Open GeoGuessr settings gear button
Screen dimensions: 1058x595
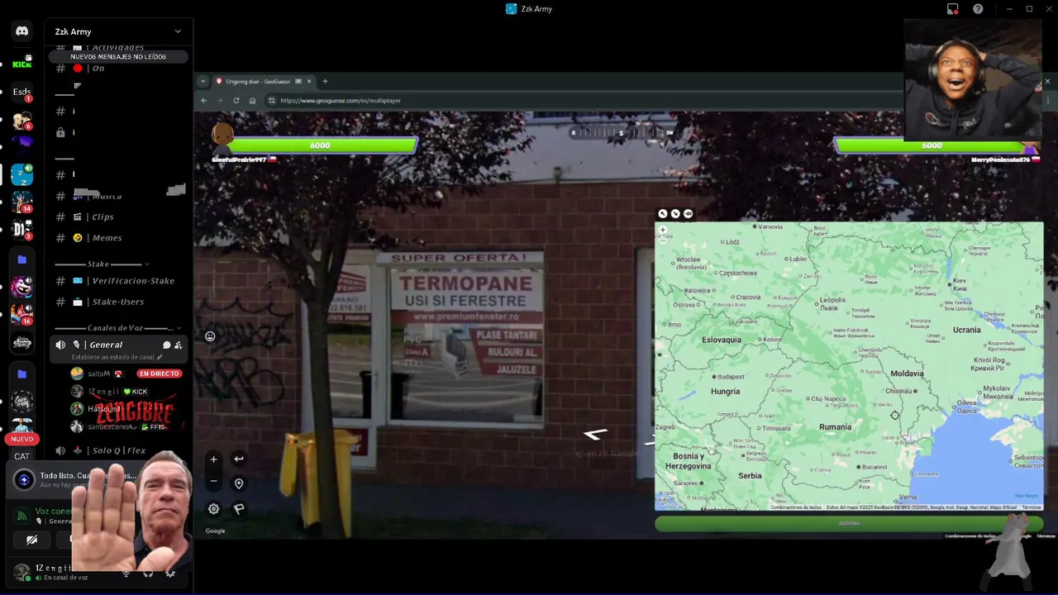point(213,509)
